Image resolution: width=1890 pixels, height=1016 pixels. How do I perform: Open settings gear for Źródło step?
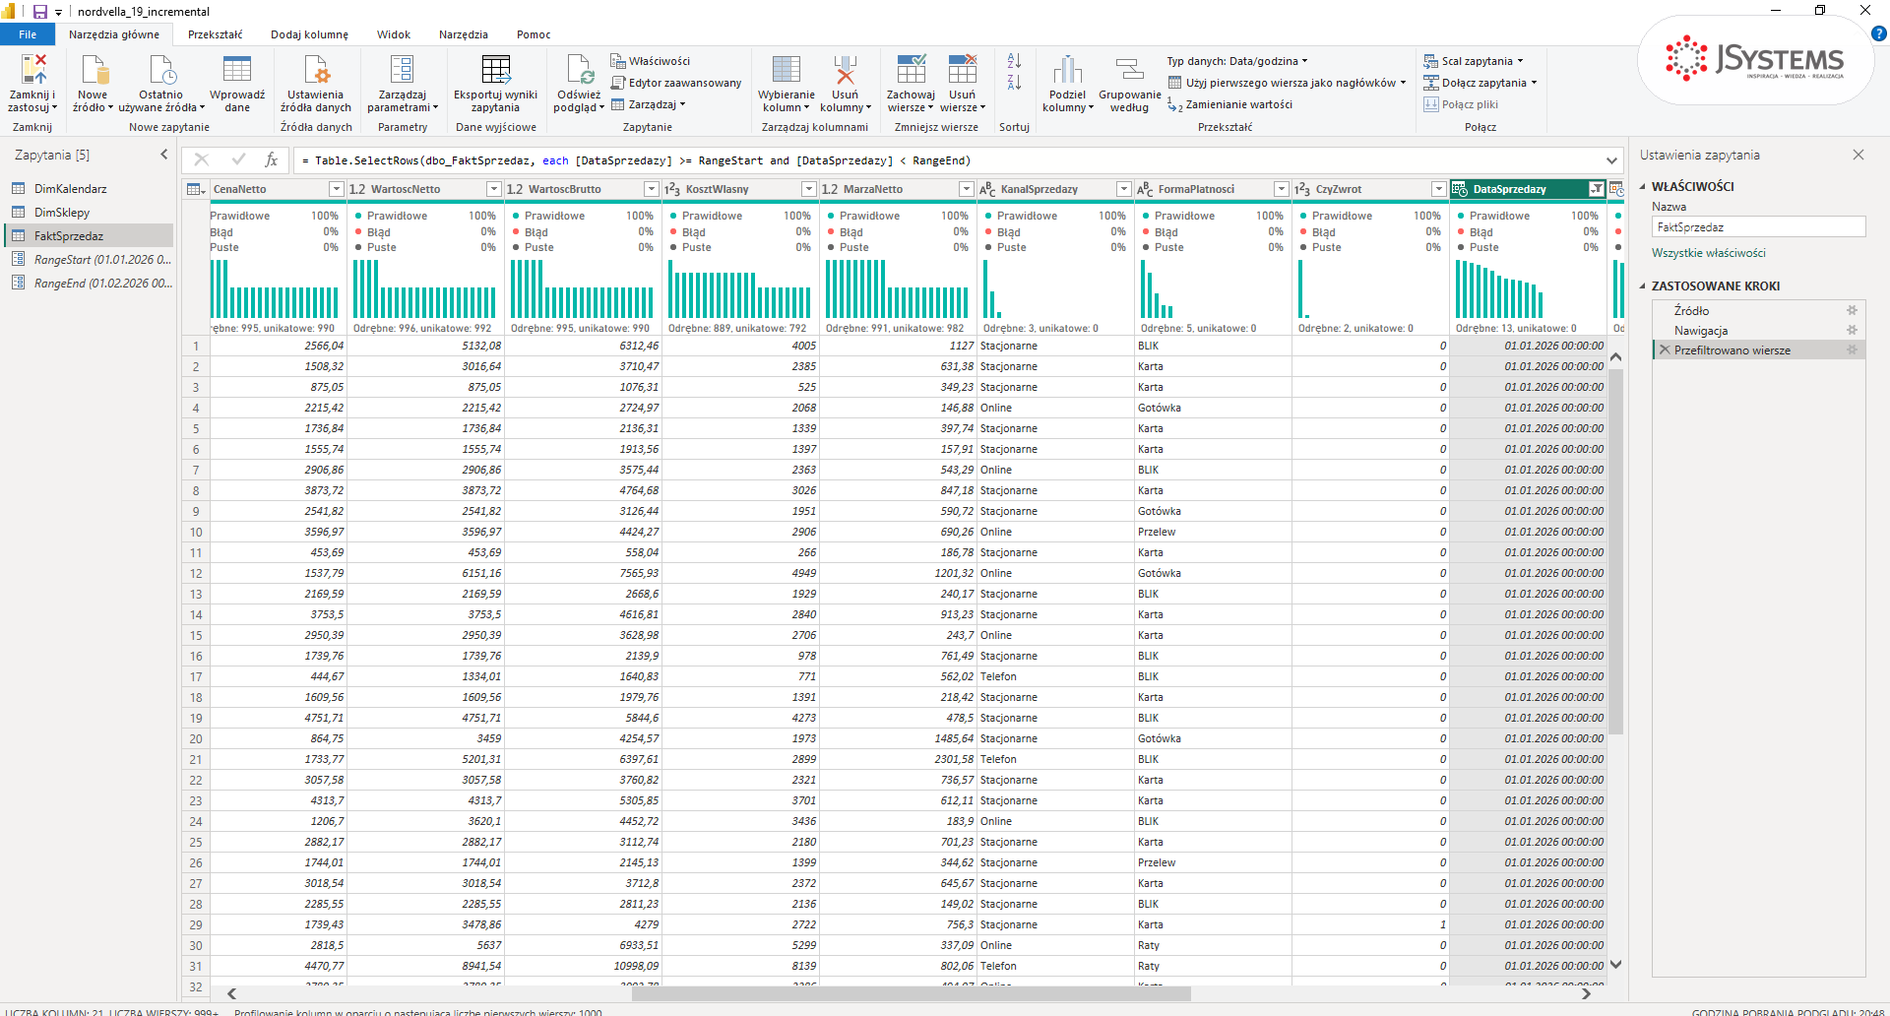pyautogui.click(x=1852, y=310)
